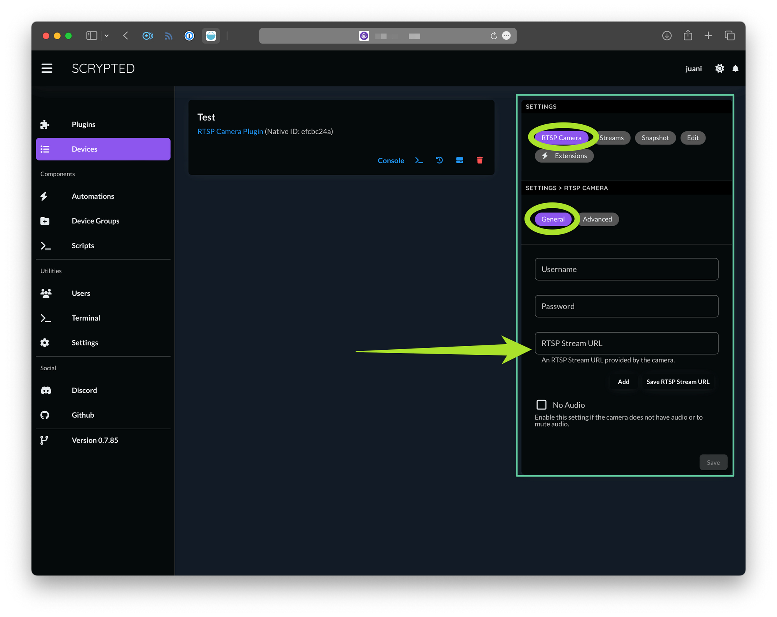
Task: Click the juani username label
Action: 693,69
